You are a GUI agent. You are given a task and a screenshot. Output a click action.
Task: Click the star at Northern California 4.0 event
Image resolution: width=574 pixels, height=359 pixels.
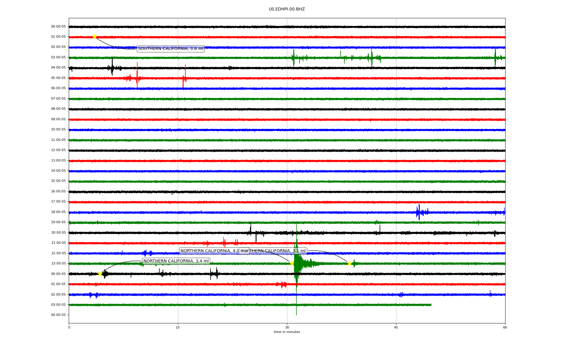coord(292,263)
